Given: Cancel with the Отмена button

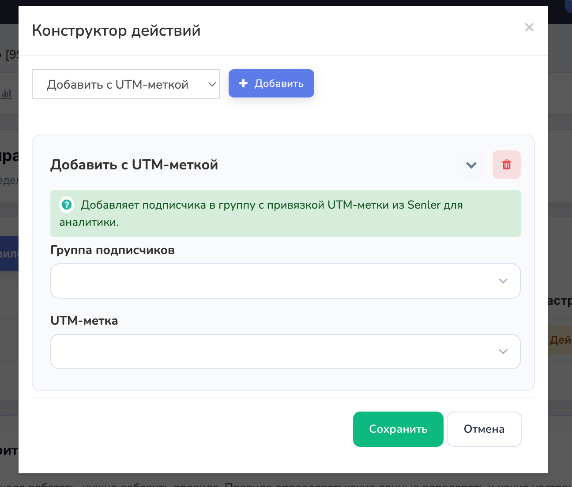Looking at the screenshot, I should click(484, 429).
